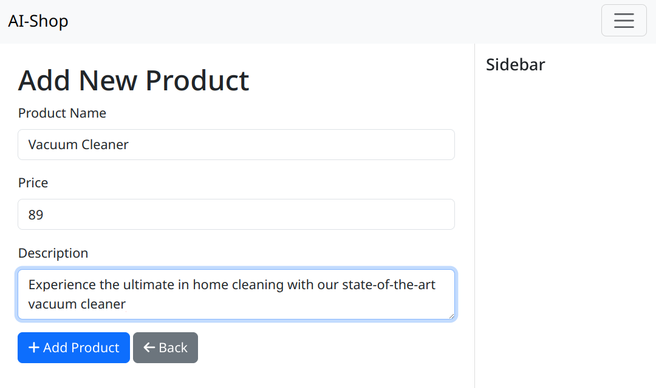Place cursor after Vacuum Cleaner product name
The image size is (656, 388).
[x=129, y=144]
